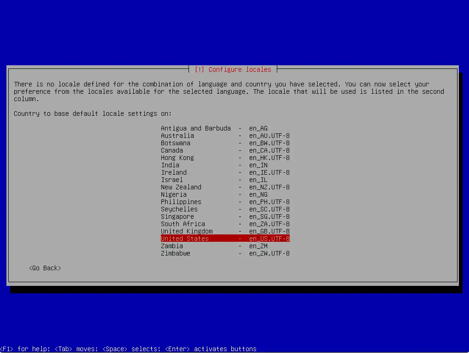Select Singapore en_SG.UTF-8 locale

pyautogui.click(x=225, y=216)
